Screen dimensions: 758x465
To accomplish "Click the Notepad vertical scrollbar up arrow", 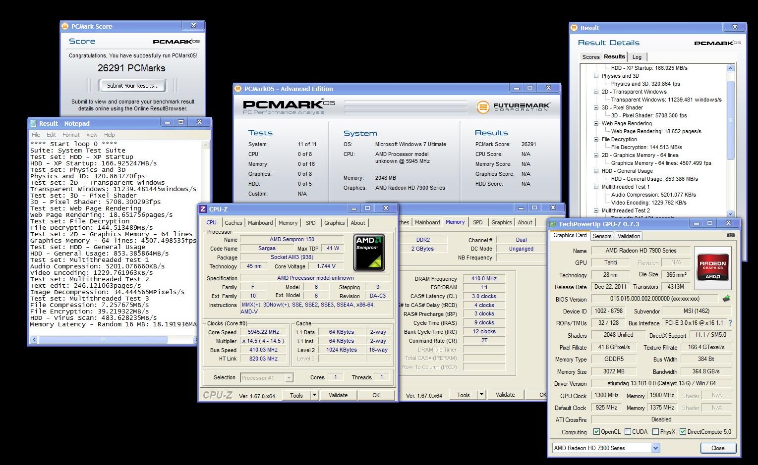I will click(x=206, y=145).
